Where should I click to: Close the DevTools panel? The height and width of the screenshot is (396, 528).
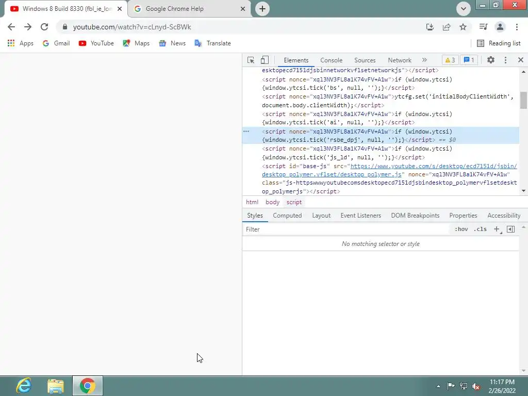click(521, 60)
